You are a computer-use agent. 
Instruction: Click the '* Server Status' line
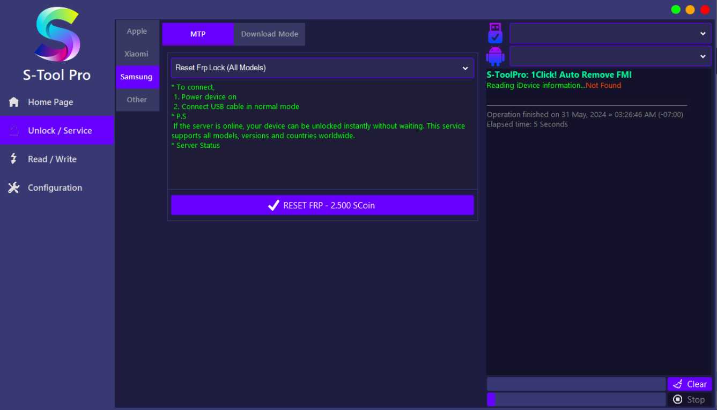click(x=196, y=145)
